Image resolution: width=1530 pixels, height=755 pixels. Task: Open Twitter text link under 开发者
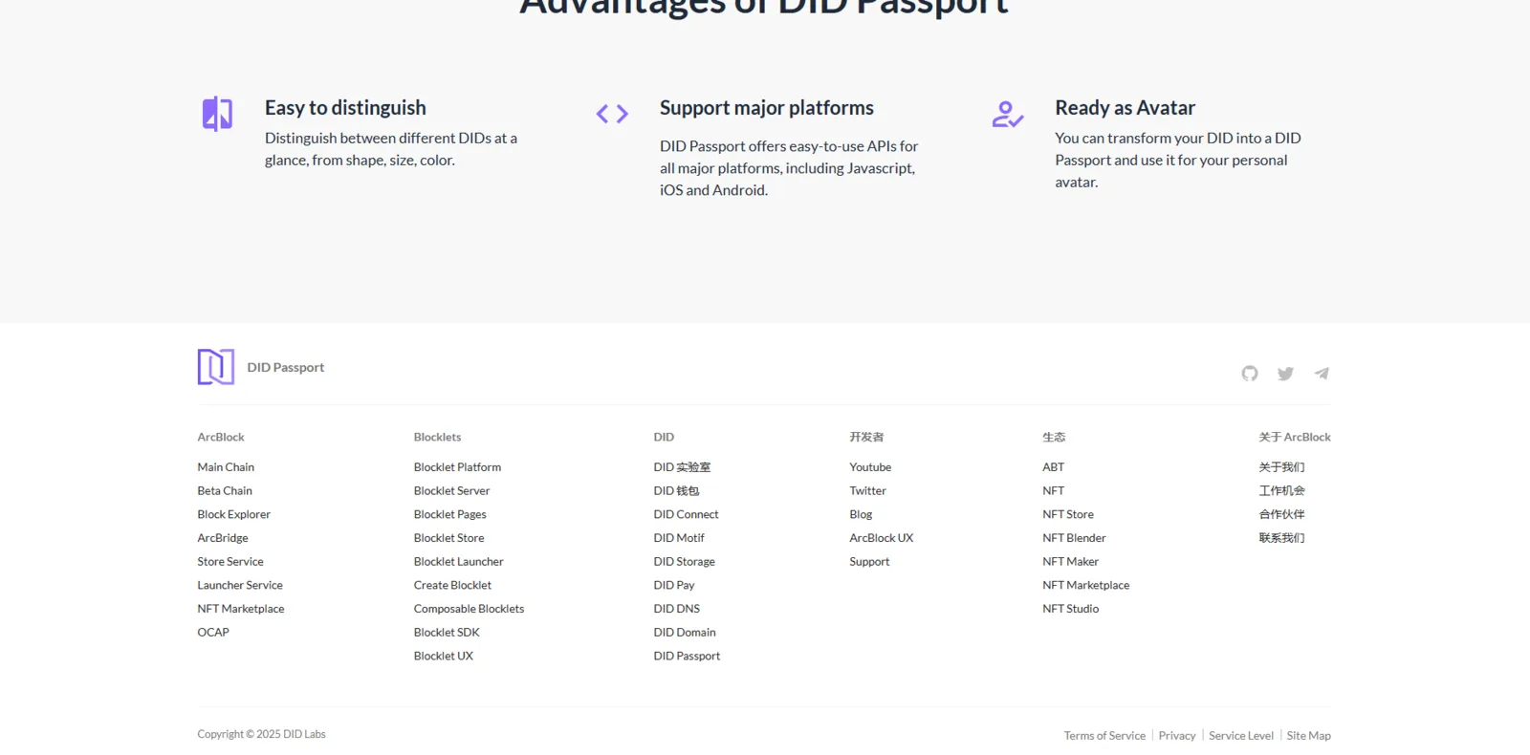[x=867, y=491]
